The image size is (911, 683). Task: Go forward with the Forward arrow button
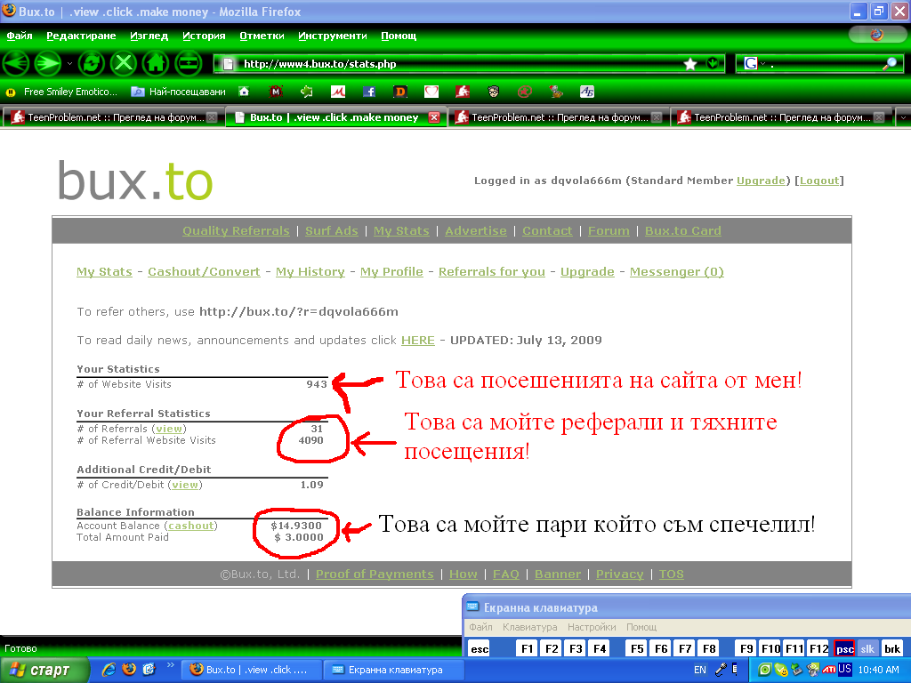[x=48, y=63]
